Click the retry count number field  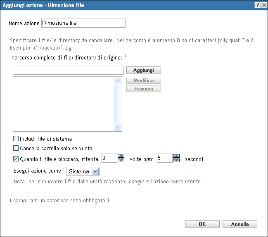[109, 158]
